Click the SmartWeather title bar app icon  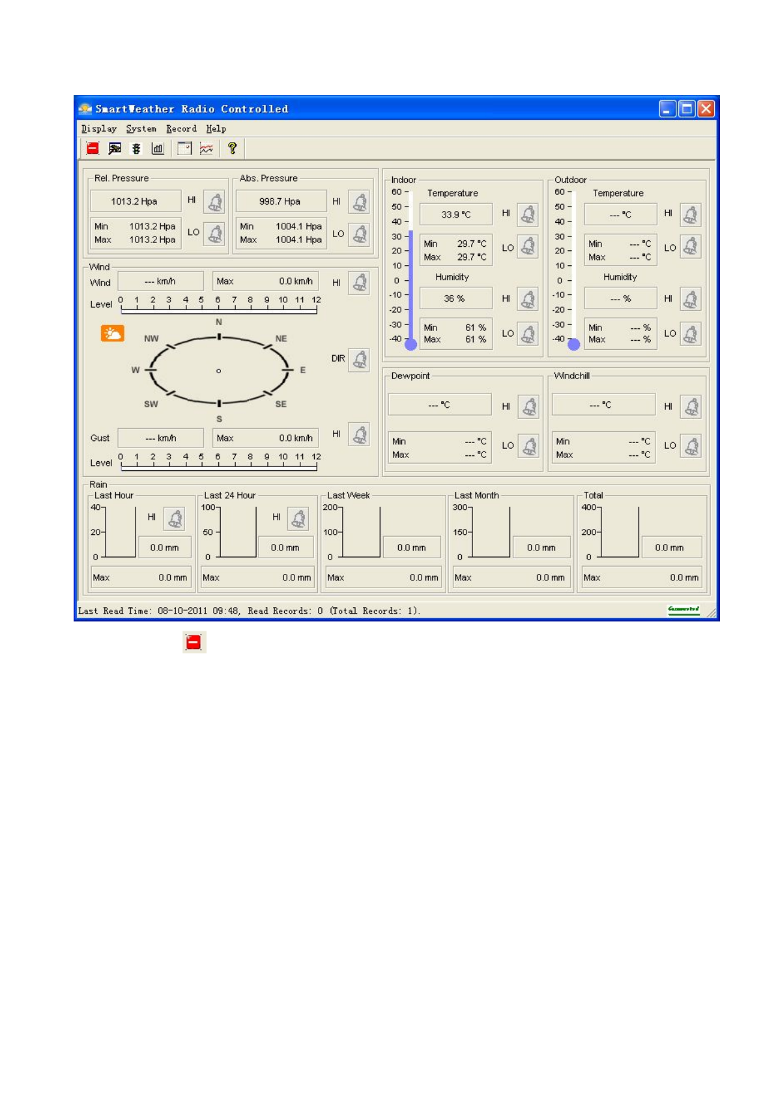tap(85, 109)
